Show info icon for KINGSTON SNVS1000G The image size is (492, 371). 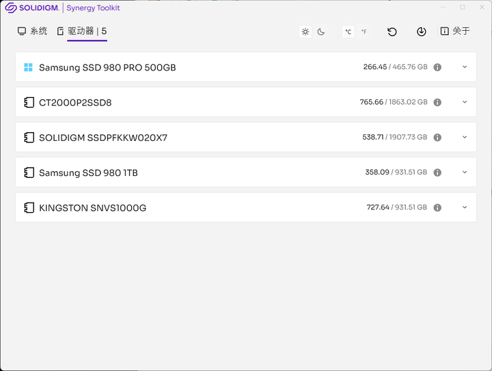point(437,208)
